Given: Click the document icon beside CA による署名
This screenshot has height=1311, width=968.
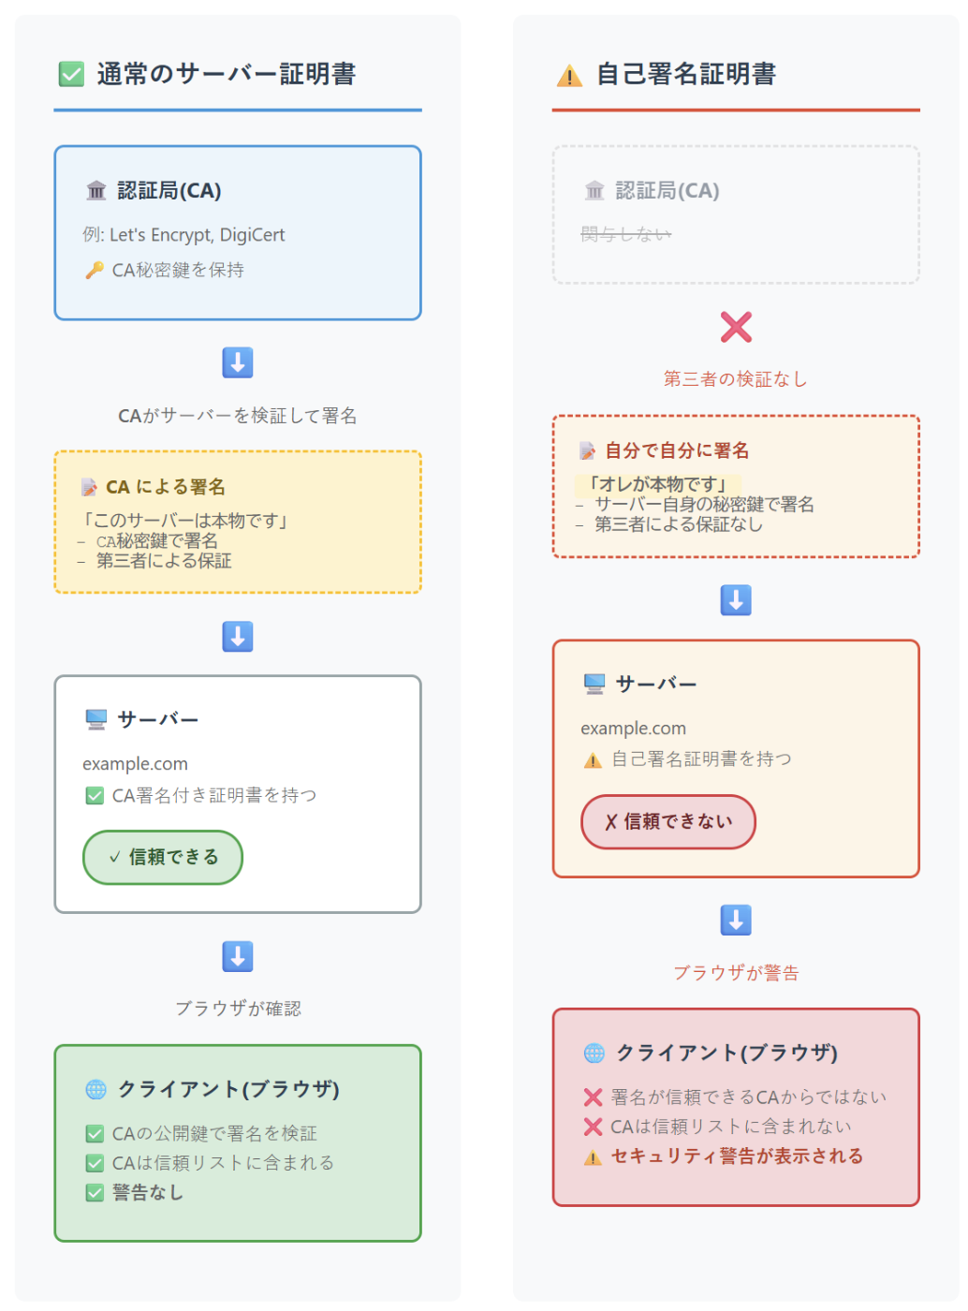Looking at the screenshot, I should (x=90, y=487).
